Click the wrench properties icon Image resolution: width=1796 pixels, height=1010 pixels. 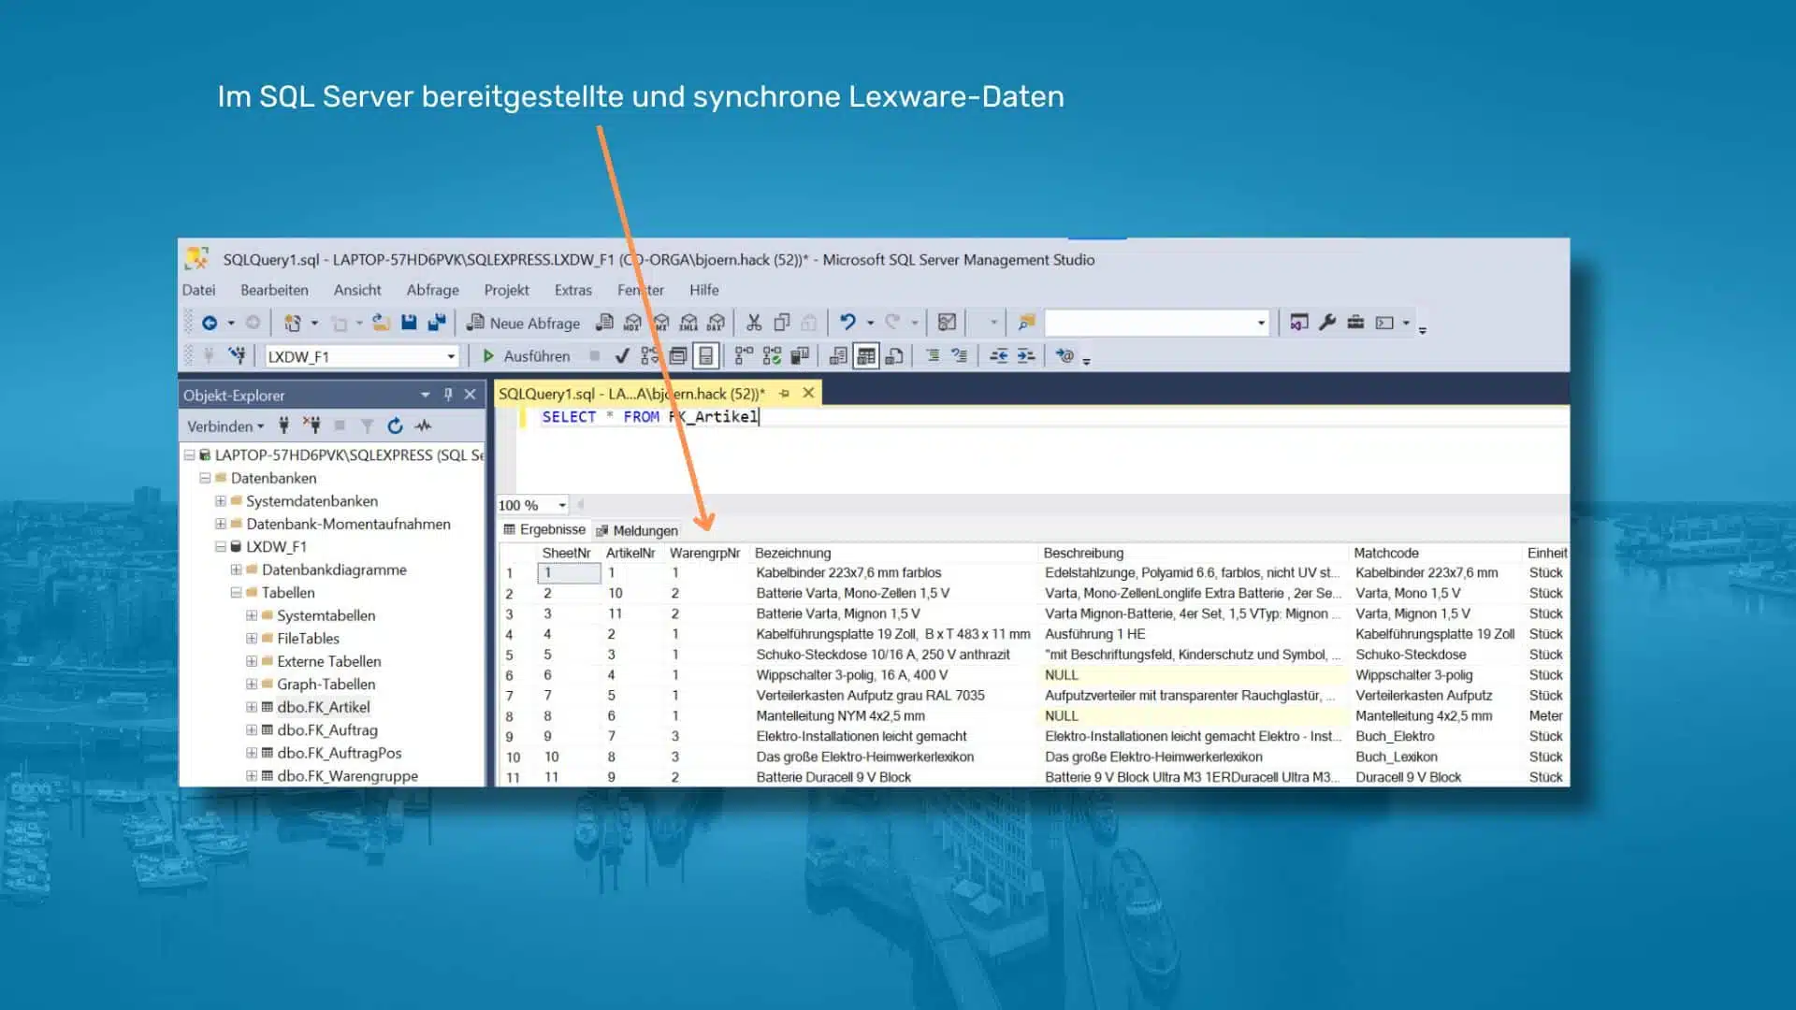coord(1326,323)
